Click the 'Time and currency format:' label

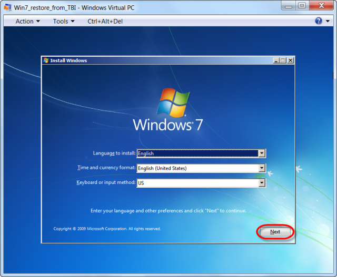click(x=106, y=168)
